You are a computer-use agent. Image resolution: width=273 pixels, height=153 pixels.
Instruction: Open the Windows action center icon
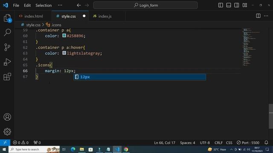[x=267, y=149]
